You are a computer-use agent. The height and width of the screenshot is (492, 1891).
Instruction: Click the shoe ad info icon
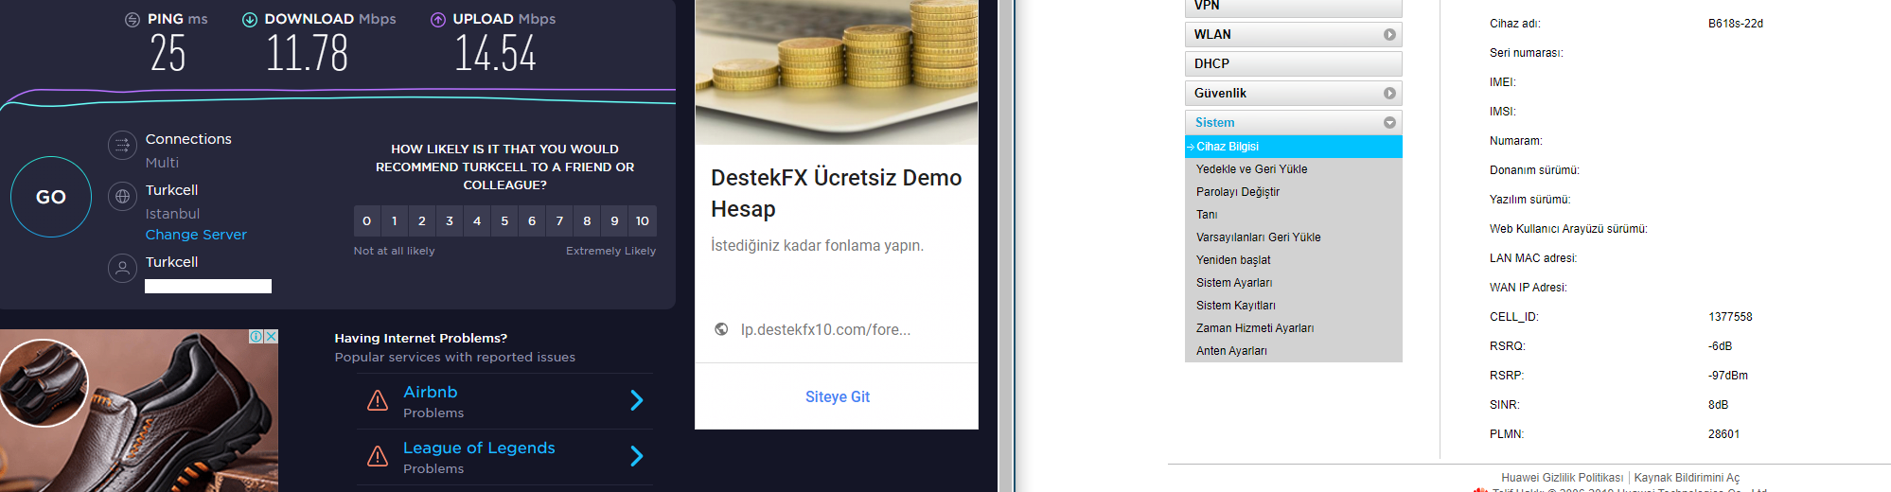[x=256, y=336]
